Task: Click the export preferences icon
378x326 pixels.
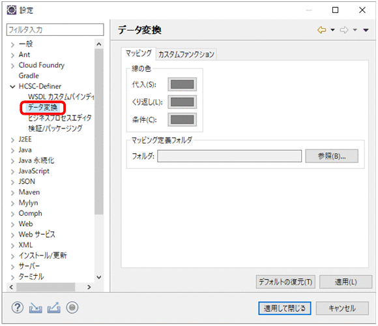Action: [53, 308]
